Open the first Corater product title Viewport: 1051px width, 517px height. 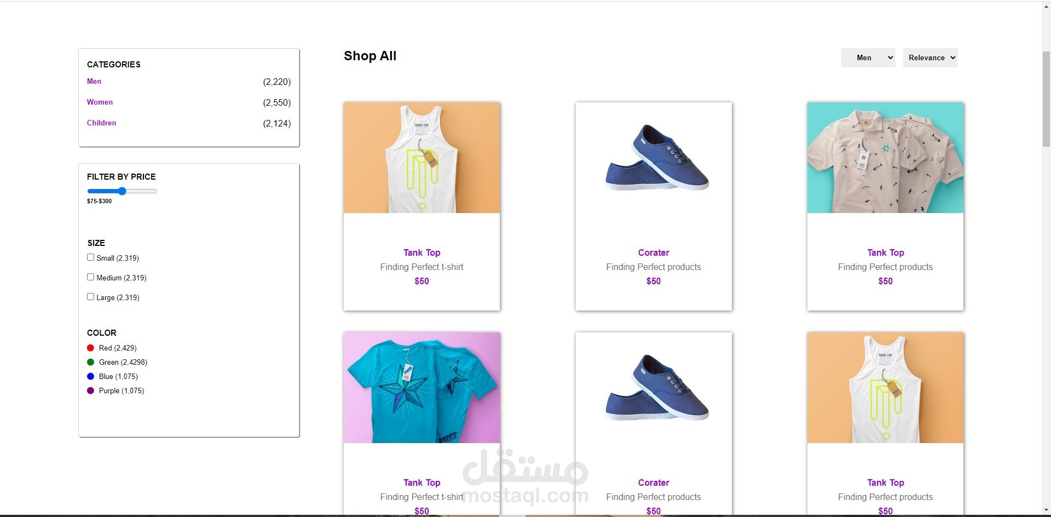654,252
